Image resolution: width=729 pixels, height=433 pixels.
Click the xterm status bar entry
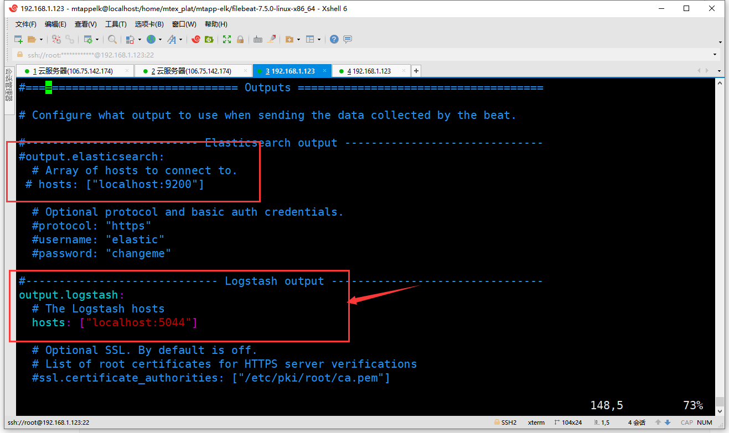pyautogui.click(x=536, y=422)
